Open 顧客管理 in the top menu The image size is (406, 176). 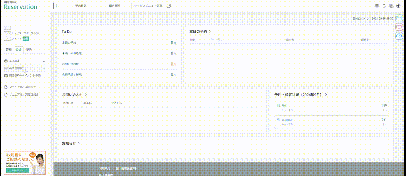pos(115,6)
